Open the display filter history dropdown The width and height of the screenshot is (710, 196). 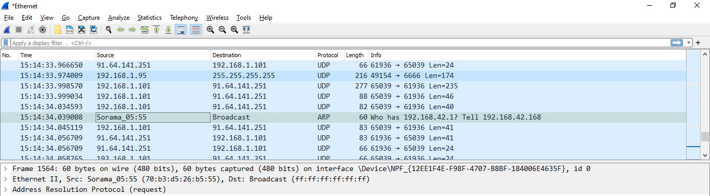[x=689, y=43]
